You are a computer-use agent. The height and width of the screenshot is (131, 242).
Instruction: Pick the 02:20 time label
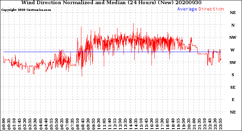[x=25, y=124]
